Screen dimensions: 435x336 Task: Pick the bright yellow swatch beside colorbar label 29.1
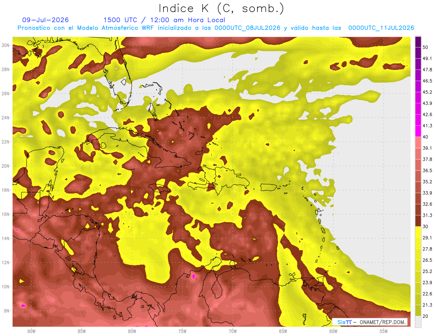(x=418, y=232)
